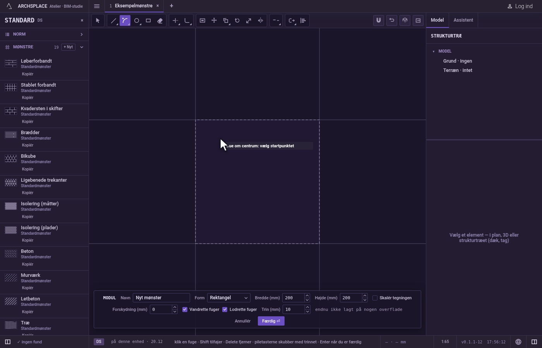Click the move (four-arrow) tool
The width and height of the screenshot is (542, 348).
point(214,20)
